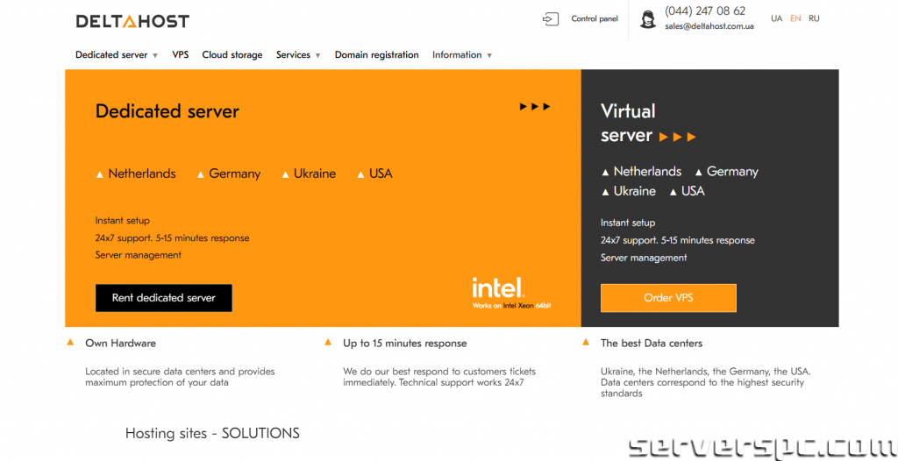The width and height of the screenshot is (898, 461).
Task: Click the Order VPS button
Action: (668, 298)
